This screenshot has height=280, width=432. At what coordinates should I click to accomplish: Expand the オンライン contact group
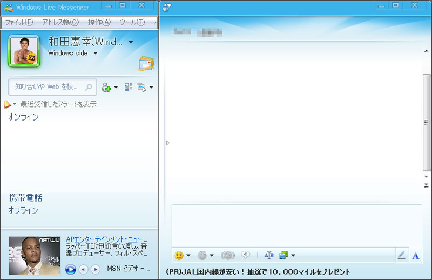point(23,117)
